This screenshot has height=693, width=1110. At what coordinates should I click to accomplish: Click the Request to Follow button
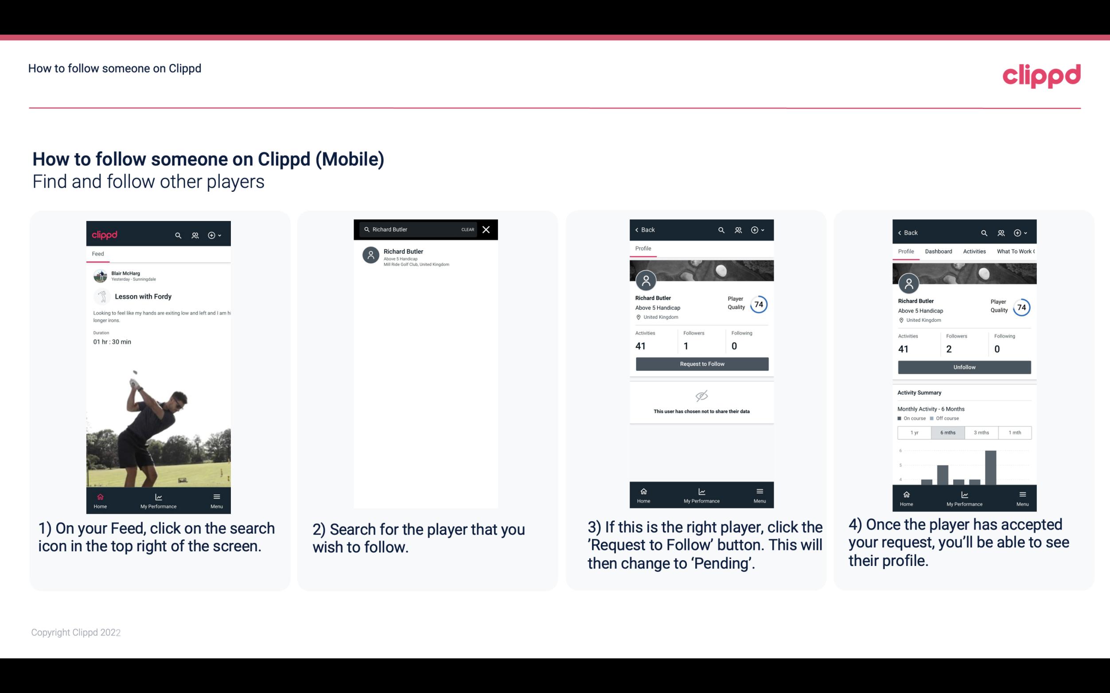(x=701, y=364)
